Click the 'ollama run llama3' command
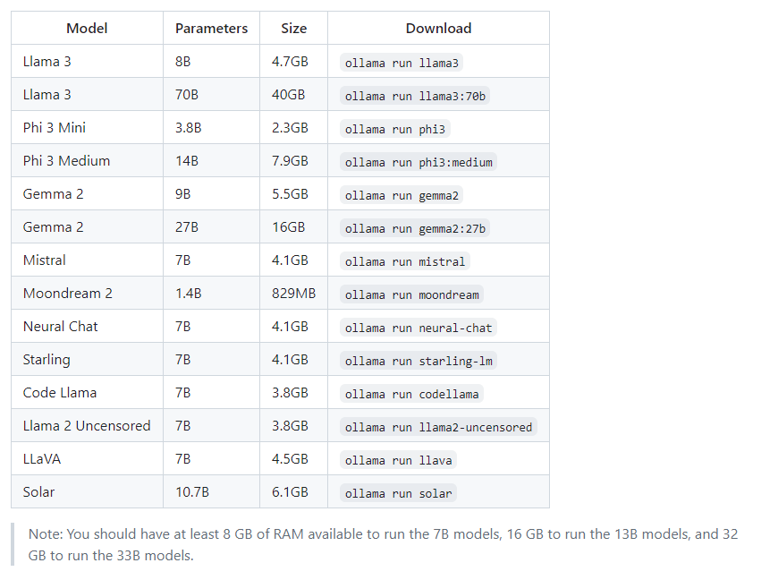 point(402,63)
